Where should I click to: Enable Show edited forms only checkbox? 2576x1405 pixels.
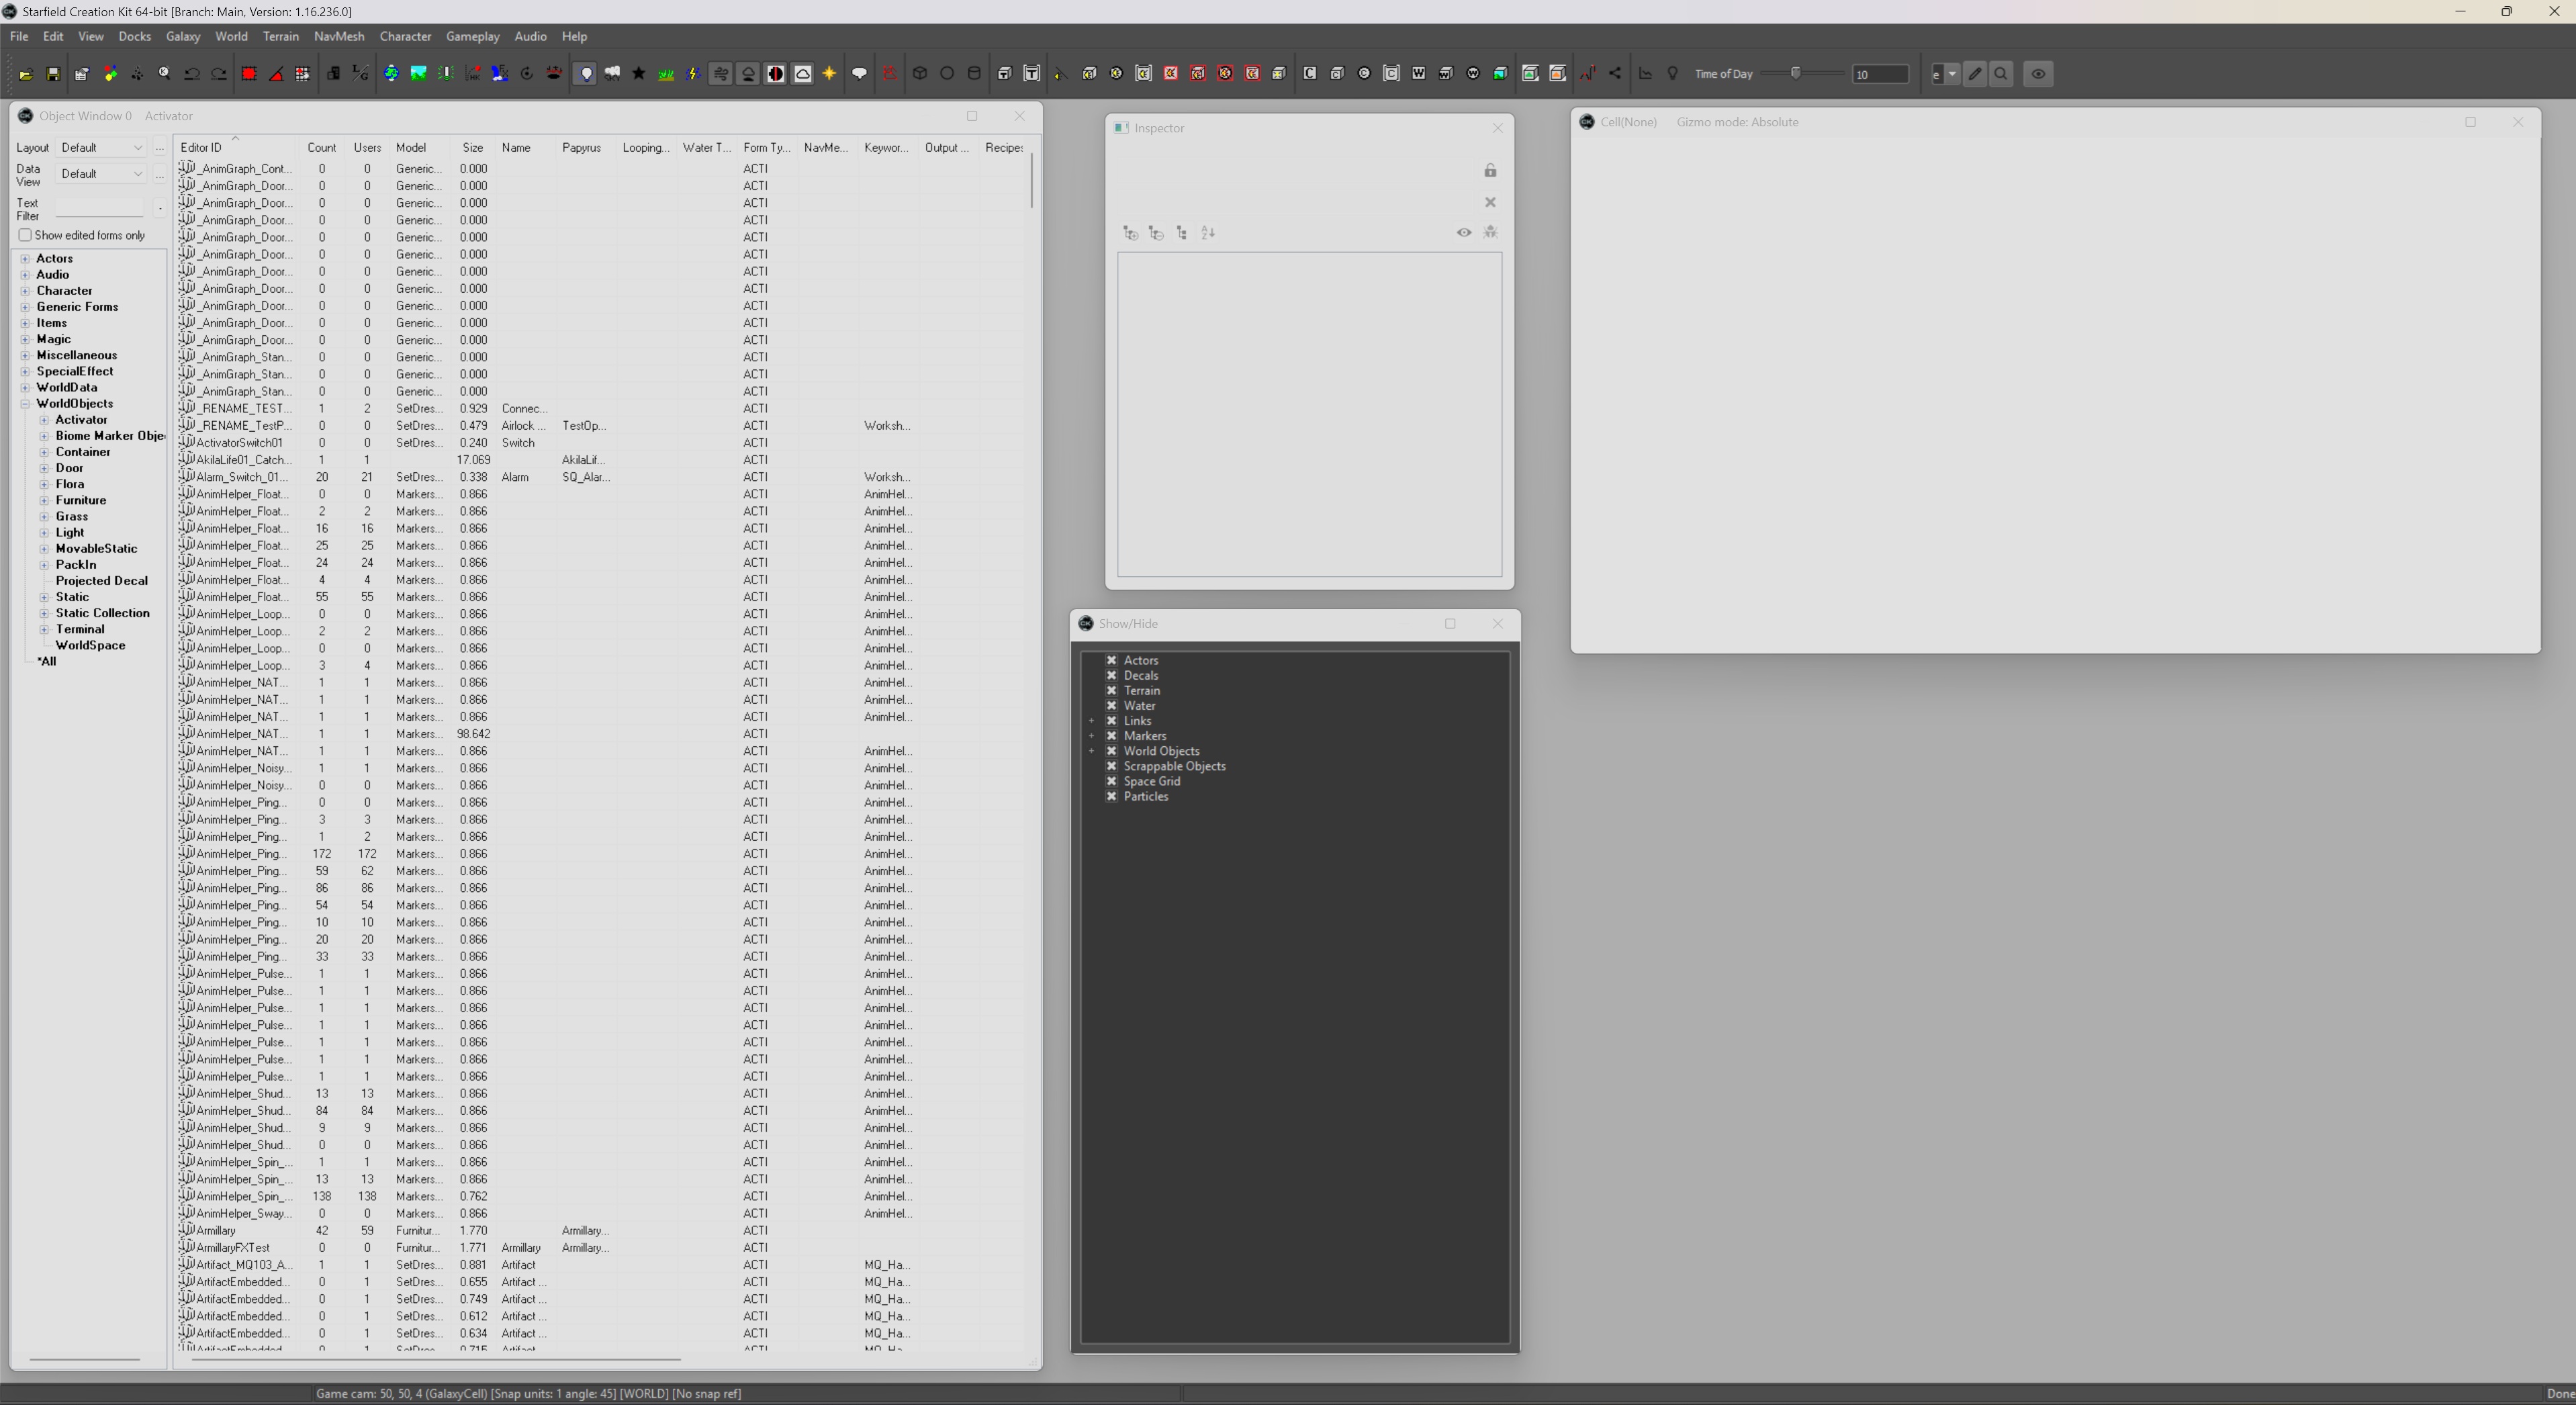(25, 235)
